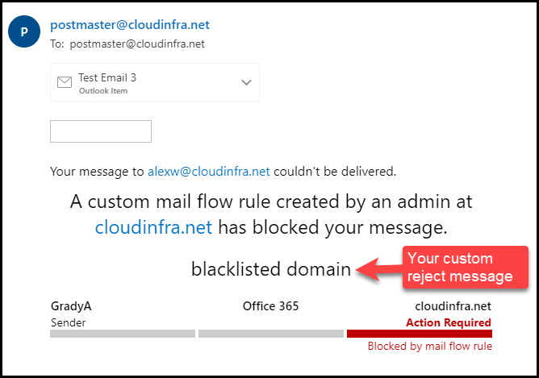
Task: Click the red arrow pointing to blacklisted domain
Action: tap(379, 269)
